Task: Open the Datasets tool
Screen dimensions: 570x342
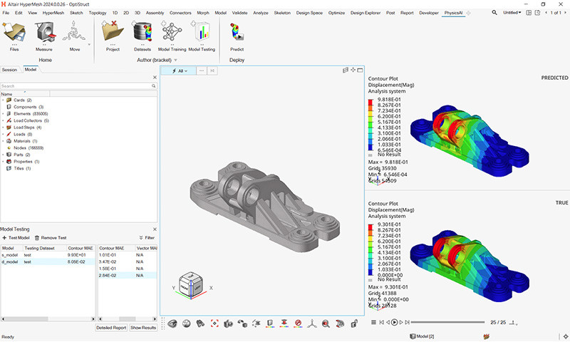Action: tap(142, 33)
